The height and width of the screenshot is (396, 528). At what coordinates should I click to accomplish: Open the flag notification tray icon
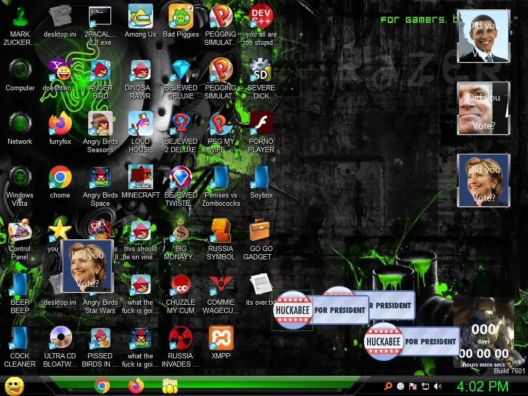coord(413,386)
